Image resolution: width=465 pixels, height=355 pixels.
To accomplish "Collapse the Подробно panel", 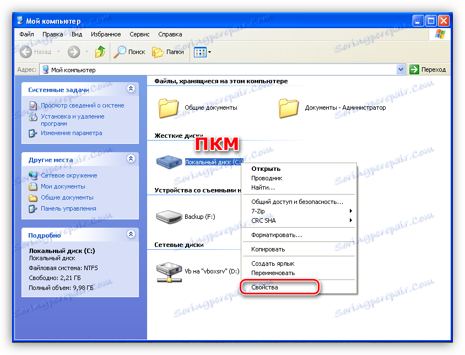I will coord(131,234).
